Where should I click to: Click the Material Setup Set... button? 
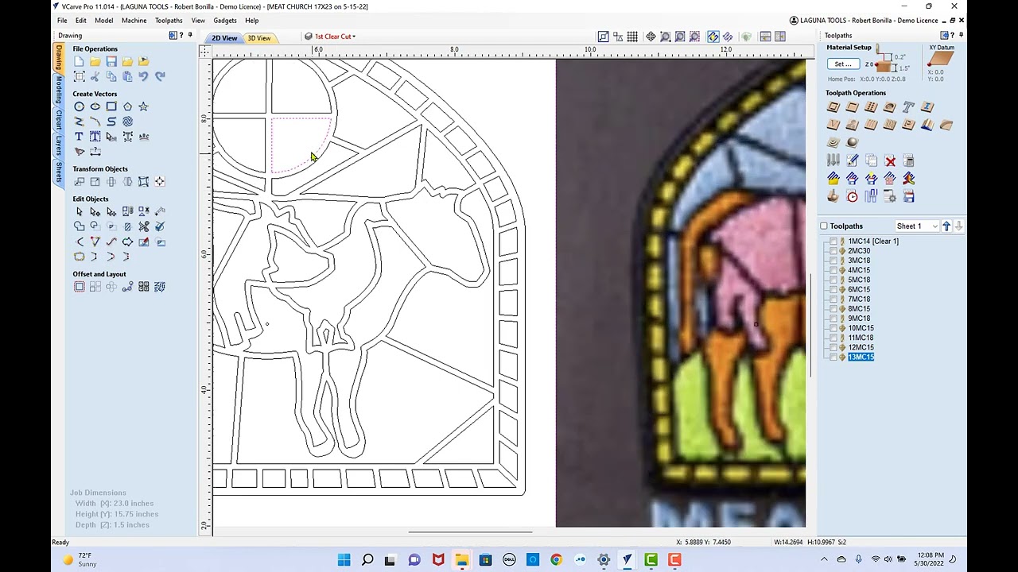coord(843,64)
